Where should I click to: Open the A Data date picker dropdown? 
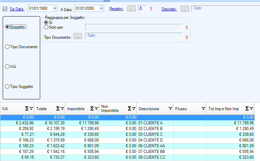[x=101, y=8]
